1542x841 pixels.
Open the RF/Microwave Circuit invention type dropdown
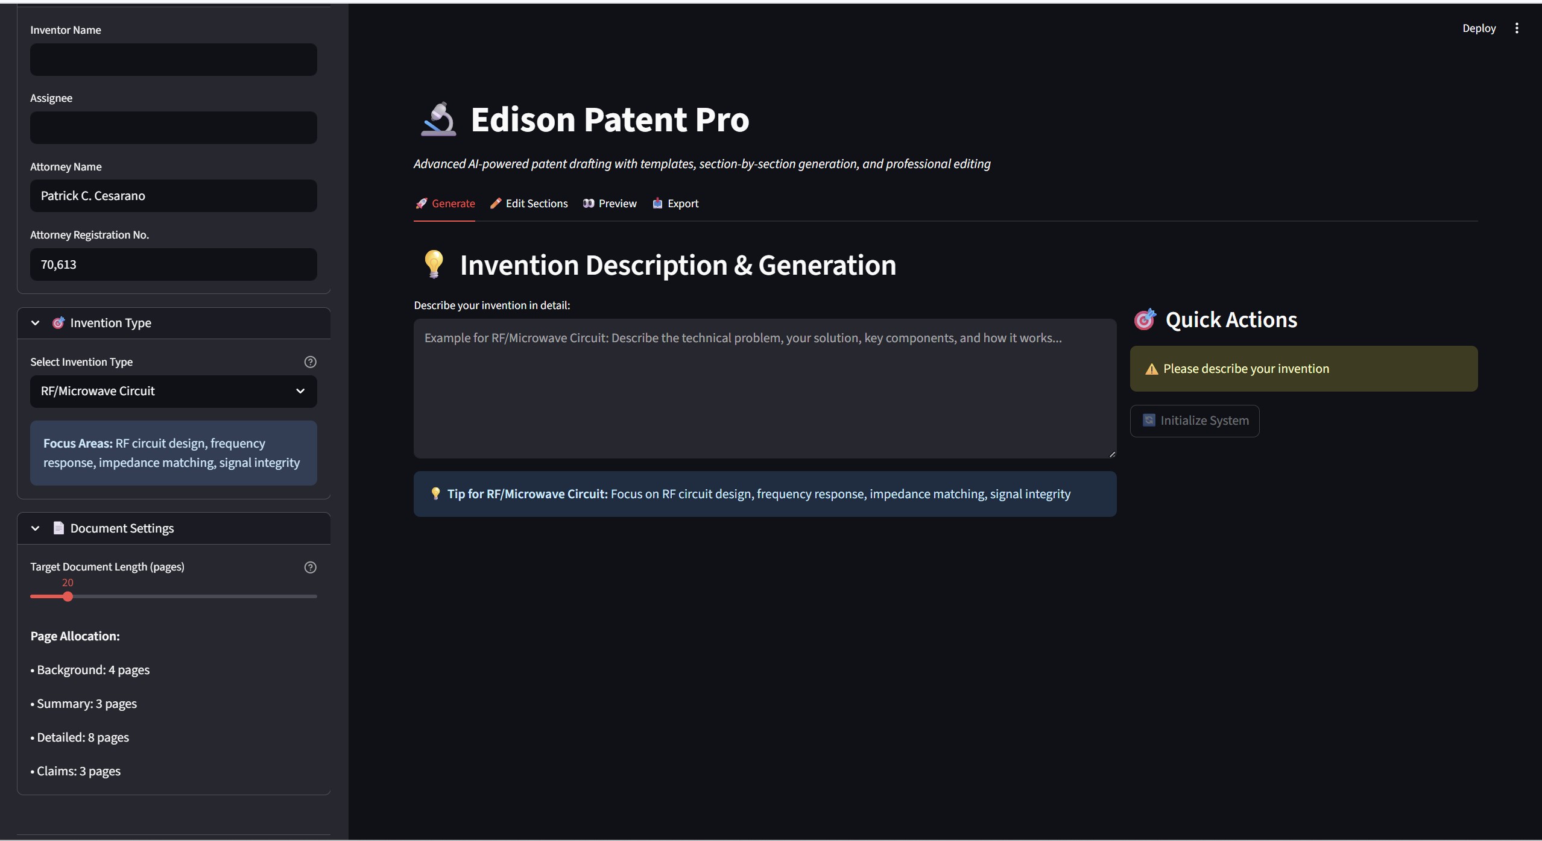[x=173, y=392]
